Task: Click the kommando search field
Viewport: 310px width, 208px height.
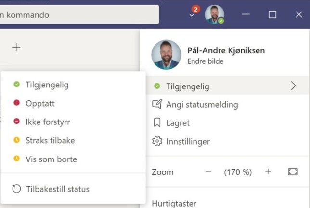Action: coord(79,15)
